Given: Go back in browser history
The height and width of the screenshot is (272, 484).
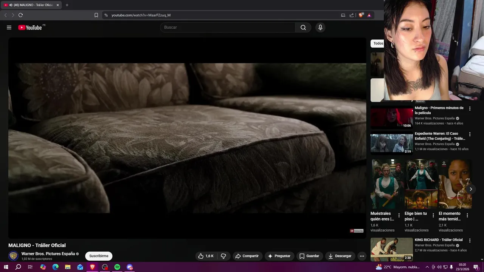Looking at the screenshot, I should point(5,15).
